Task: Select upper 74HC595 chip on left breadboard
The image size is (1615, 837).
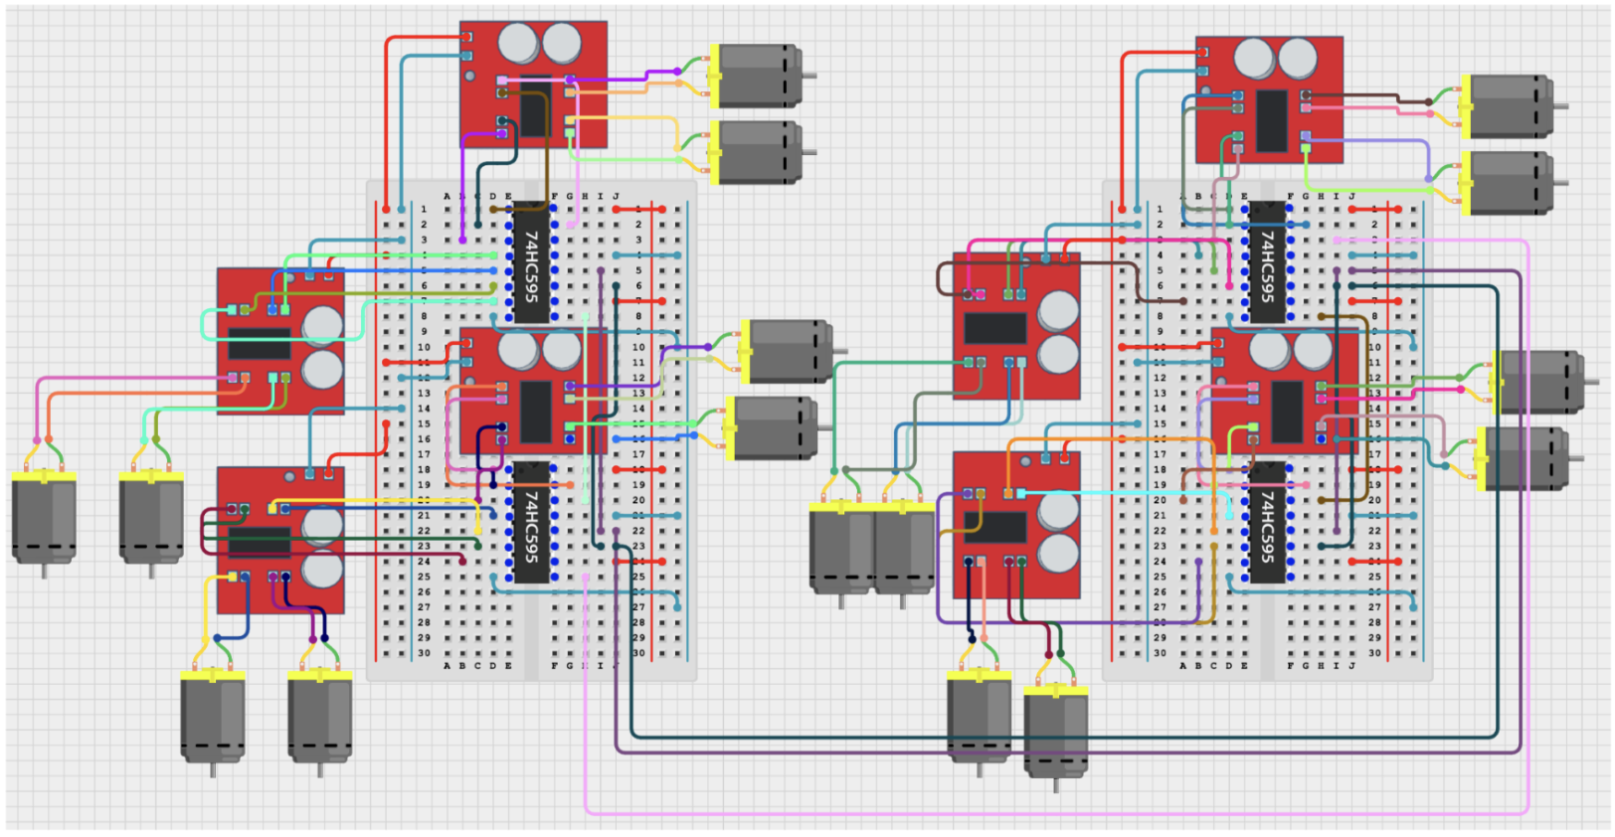Action: [531, 263]
